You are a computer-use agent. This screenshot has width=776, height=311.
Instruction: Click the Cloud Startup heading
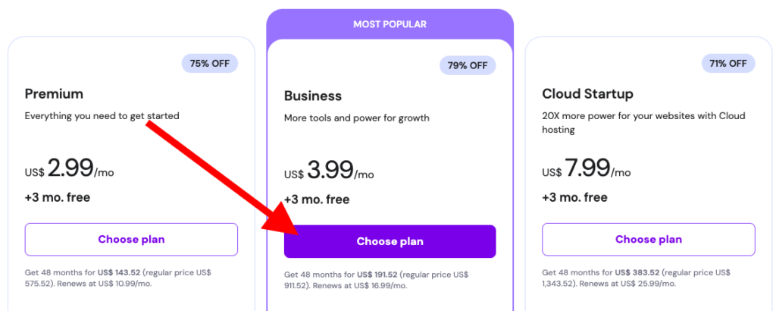[587, 94]
